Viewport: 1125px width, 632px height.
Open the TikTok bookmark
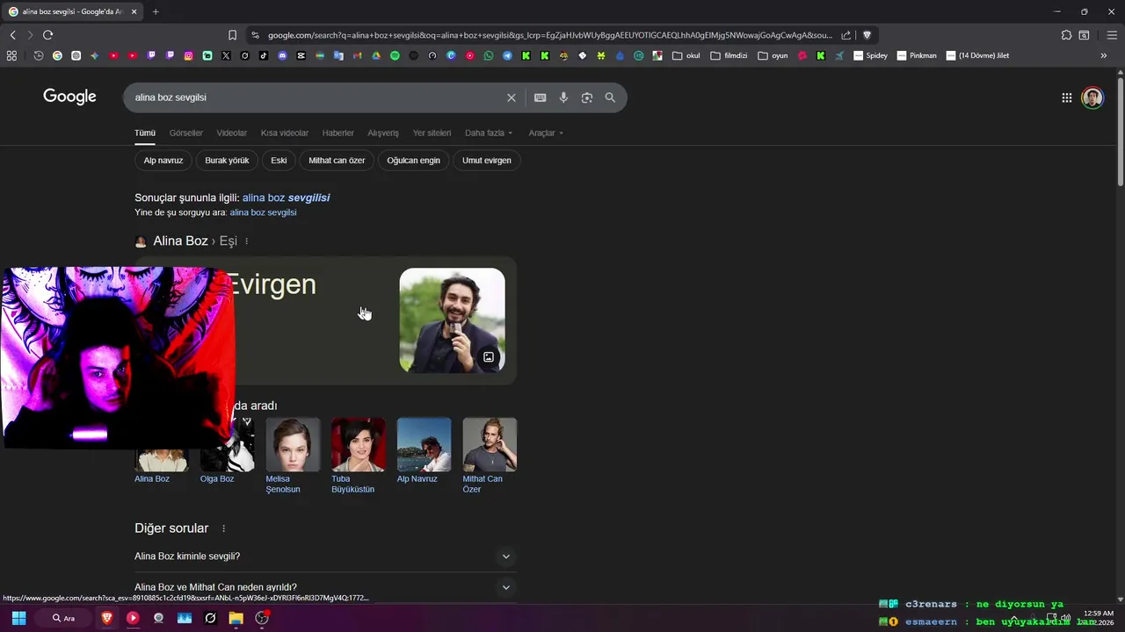click(264, 55)
